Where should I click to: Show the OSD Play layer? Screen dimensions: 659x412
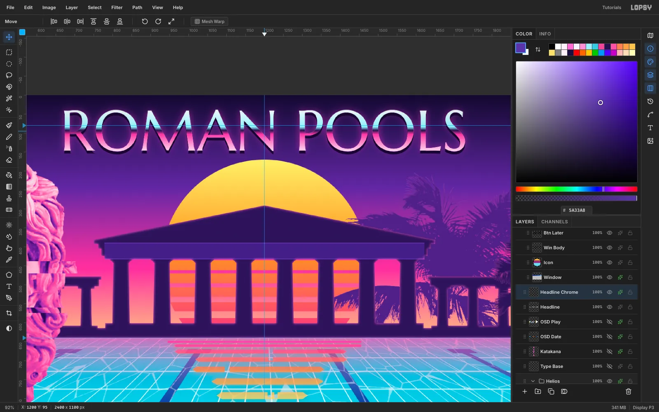click(610, 322)
